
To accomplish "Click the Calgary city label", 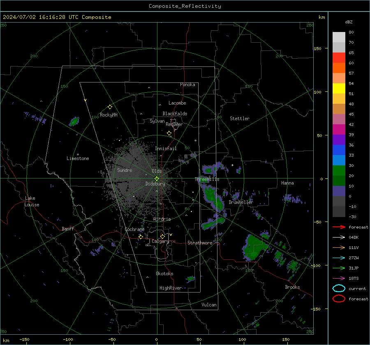I will click(160, 241).
